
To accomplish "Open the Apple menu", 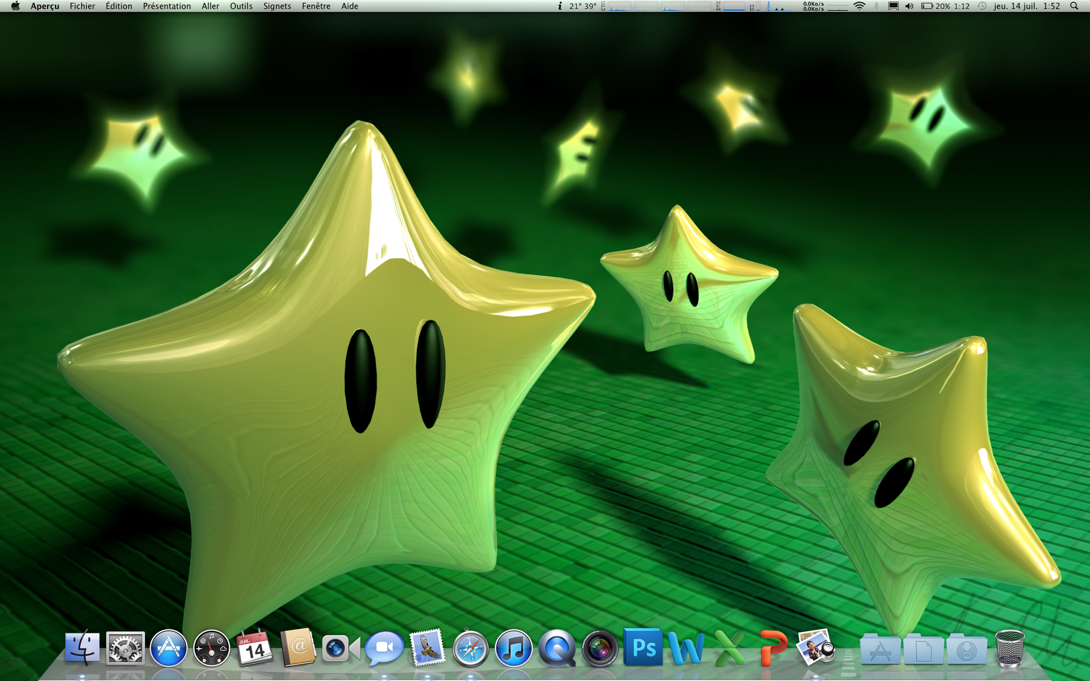I will click(x=15, y=6).
